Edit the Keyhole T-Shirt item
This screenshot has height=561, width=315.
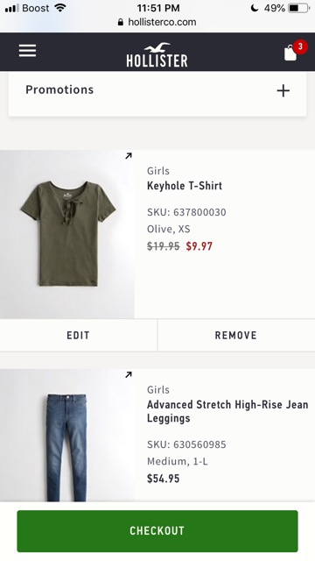tap(78, 335)
